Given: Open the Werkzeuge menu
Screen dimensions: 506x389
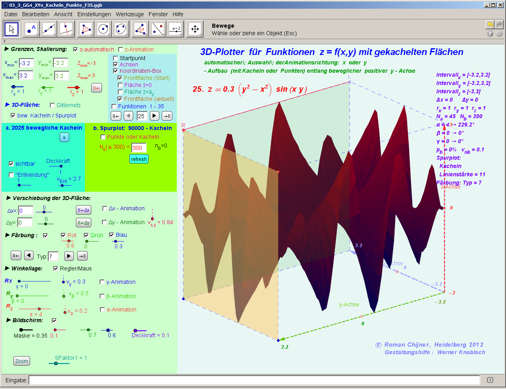Looking at the screenshot, I should [x=130, y=14].
